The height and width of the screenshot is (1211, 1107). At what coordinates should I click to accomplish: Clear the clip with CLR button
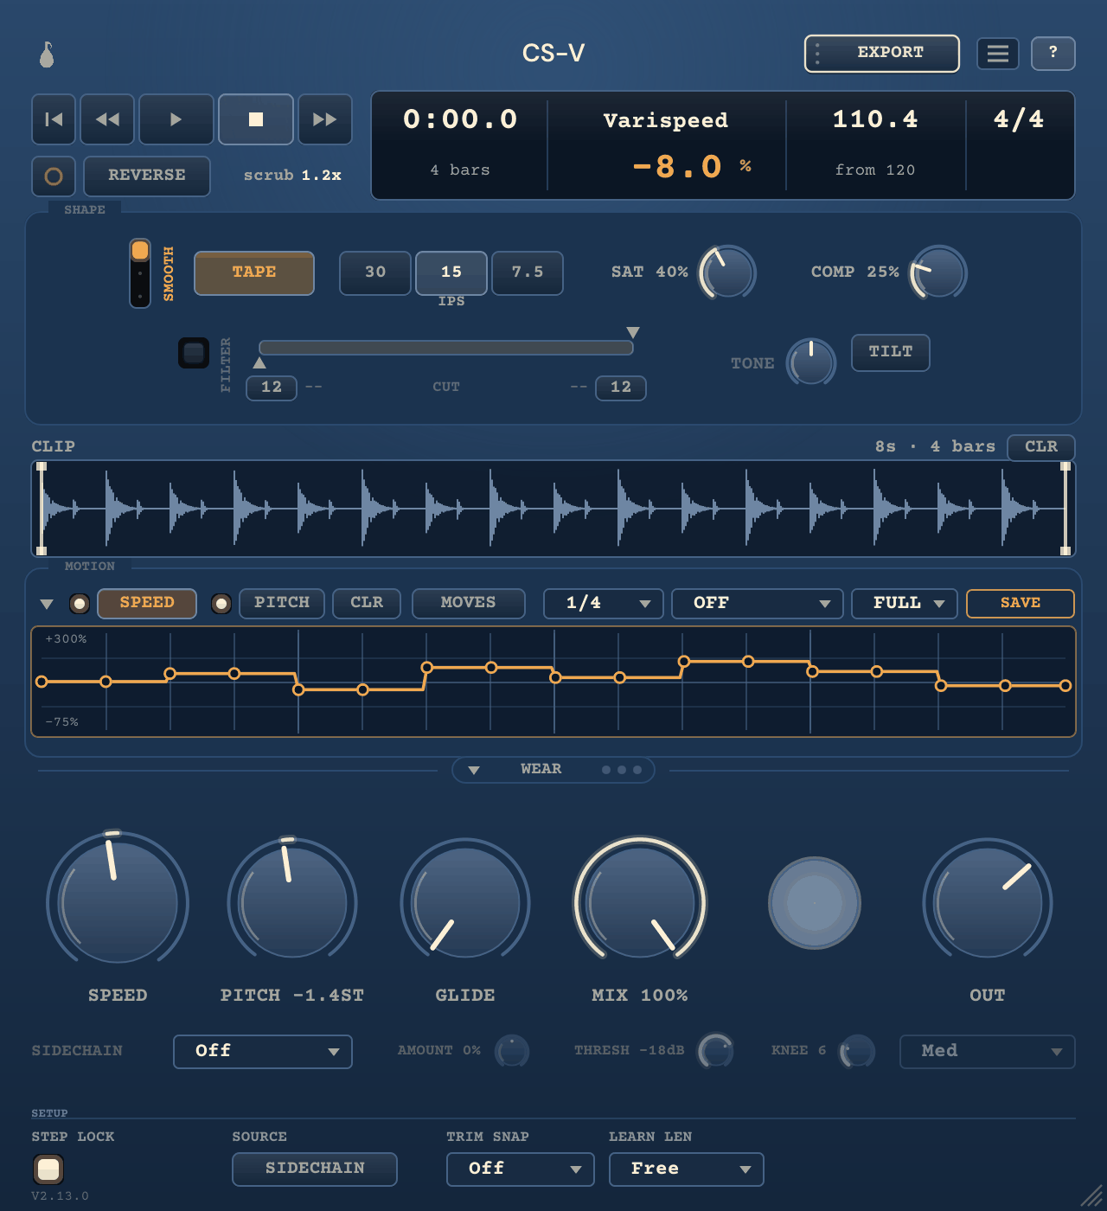(x=1041, y=447)
